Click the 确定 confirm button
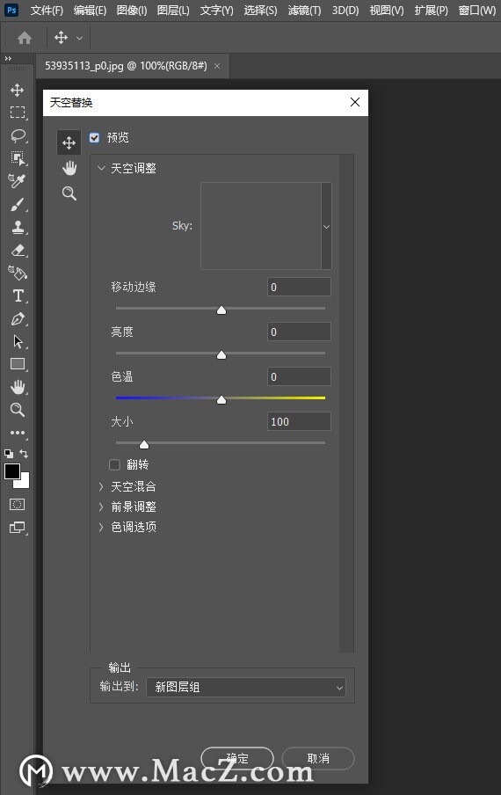Screen dimensions: 501x795 [237, 758]
